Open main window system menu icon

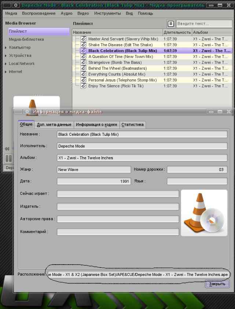coord(16,5)
